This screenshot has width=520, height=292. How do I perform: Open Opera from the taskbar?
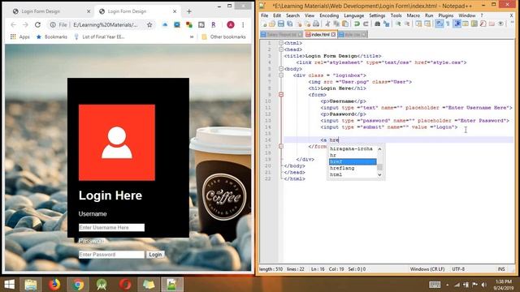click(x=125, y=285)
